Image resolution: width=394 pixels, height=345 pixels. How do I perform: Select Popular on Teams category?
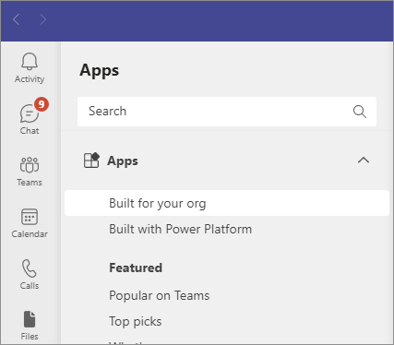160,295
